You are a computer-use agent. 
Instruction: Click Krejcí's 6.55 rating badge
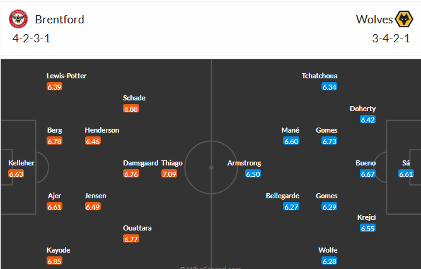click(368, 228)
